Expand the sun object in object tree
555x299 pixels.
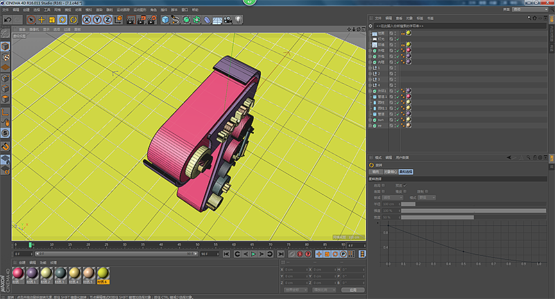370,120
